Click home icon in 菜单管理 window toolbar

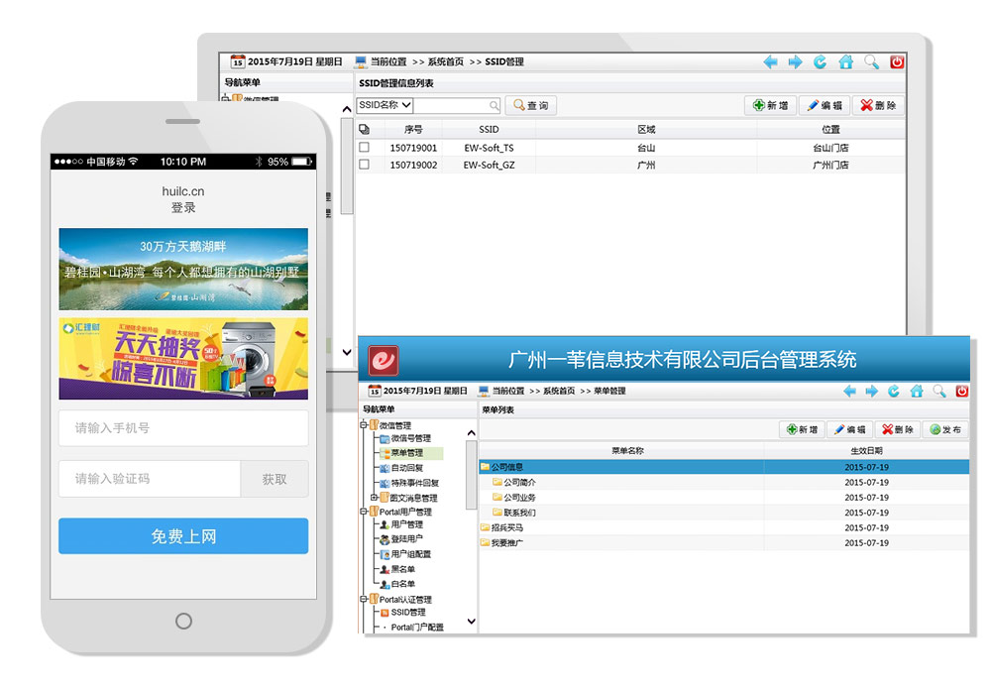point(917,392)
